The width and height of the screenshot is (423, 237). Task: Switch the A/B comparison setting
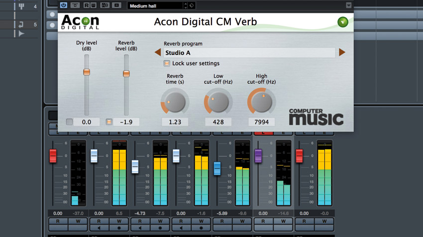[105, 5]
